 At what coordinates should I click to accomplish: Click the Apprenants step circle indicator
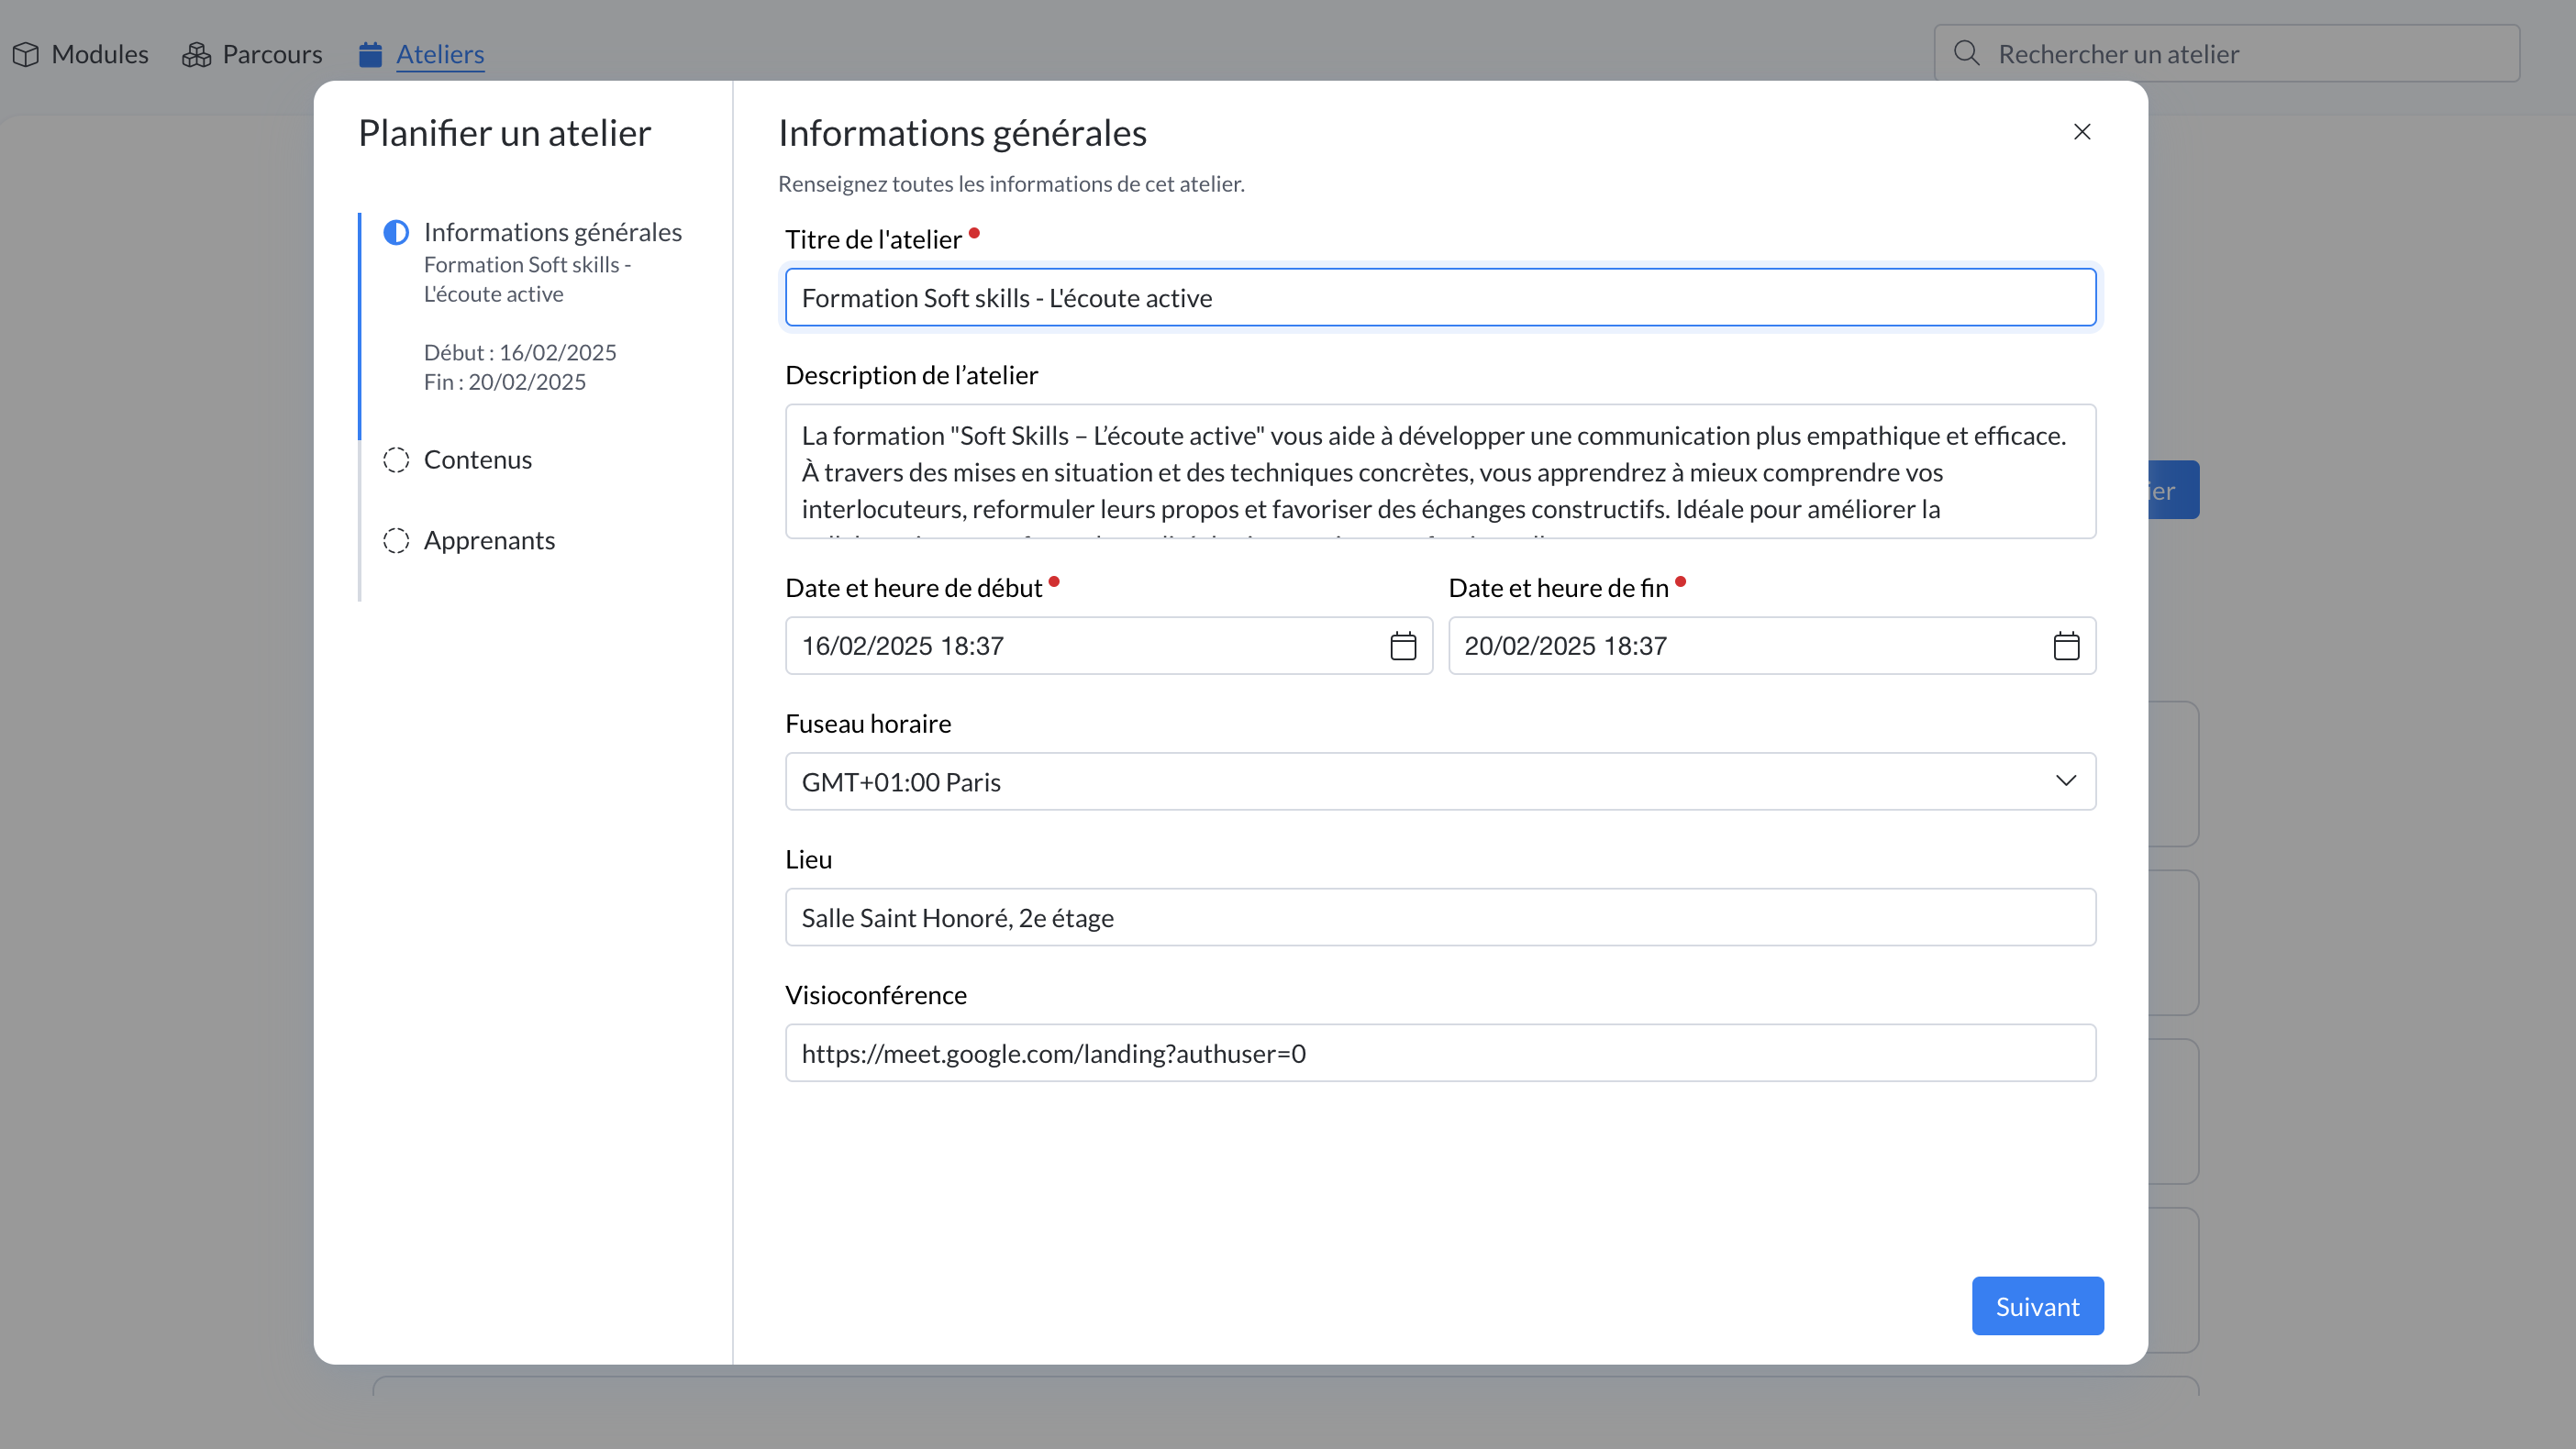click(396, 541)
